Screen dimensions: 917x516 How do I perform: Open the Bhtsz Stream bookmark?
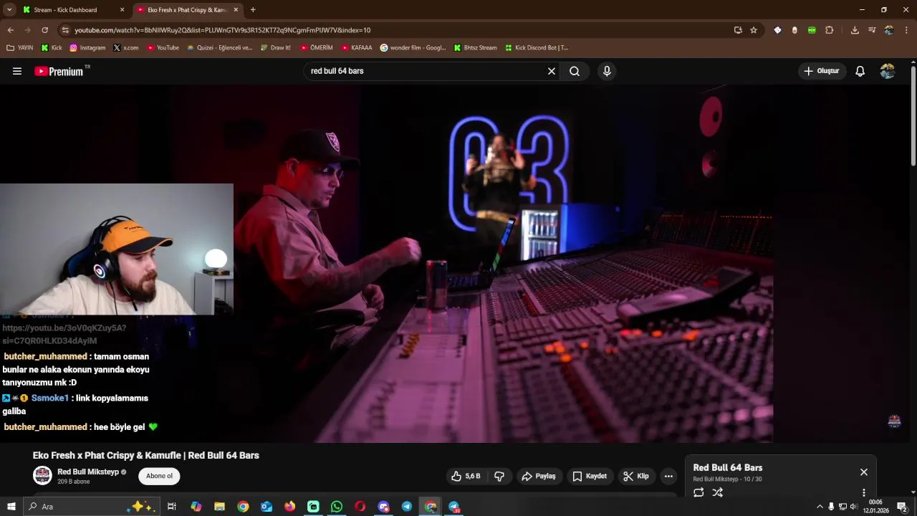coord(475,48)
